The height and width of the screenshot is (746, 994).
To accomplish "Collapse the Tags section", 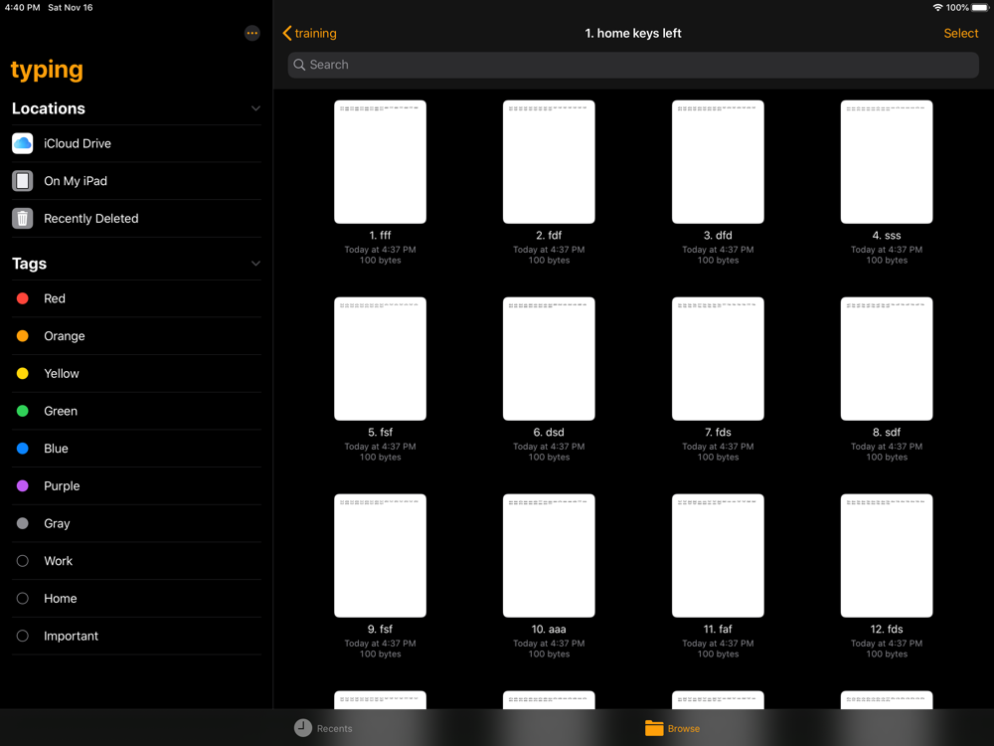I will 255,264.
